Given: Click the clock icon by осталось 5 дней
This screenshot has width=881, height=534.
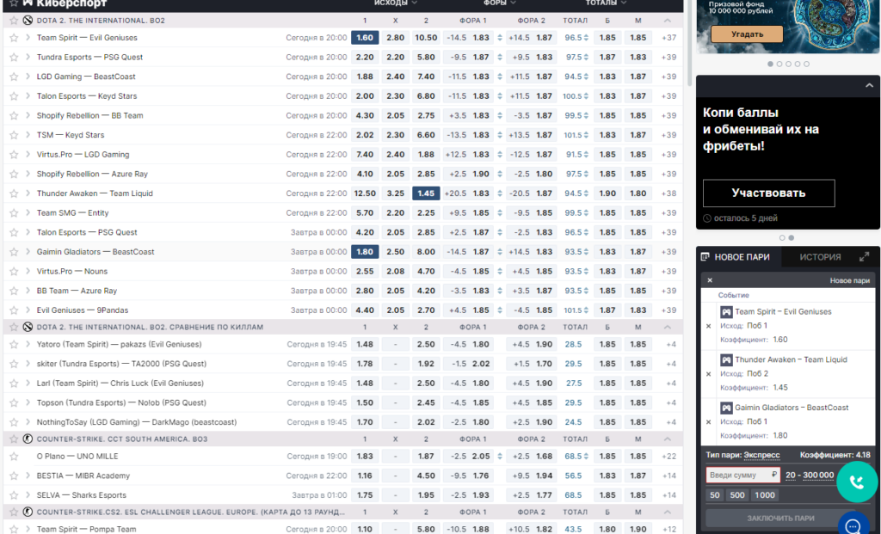Looking at the screenshot, I should click(707, 218).
